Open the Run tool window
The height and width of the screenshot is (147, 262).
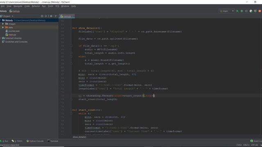(x=5, y=141)
